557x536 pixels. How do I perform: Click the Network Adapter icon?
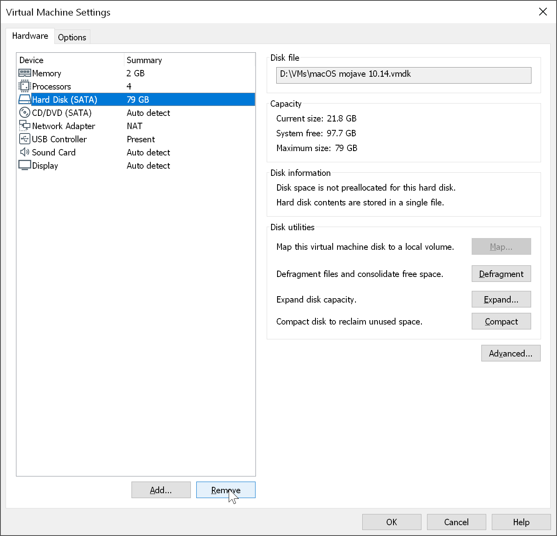click(25, 126)
